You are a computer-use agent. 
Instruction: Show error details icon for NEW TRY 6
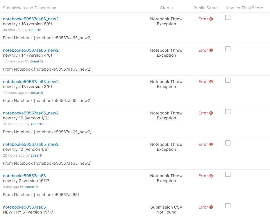tap(211, 207)
